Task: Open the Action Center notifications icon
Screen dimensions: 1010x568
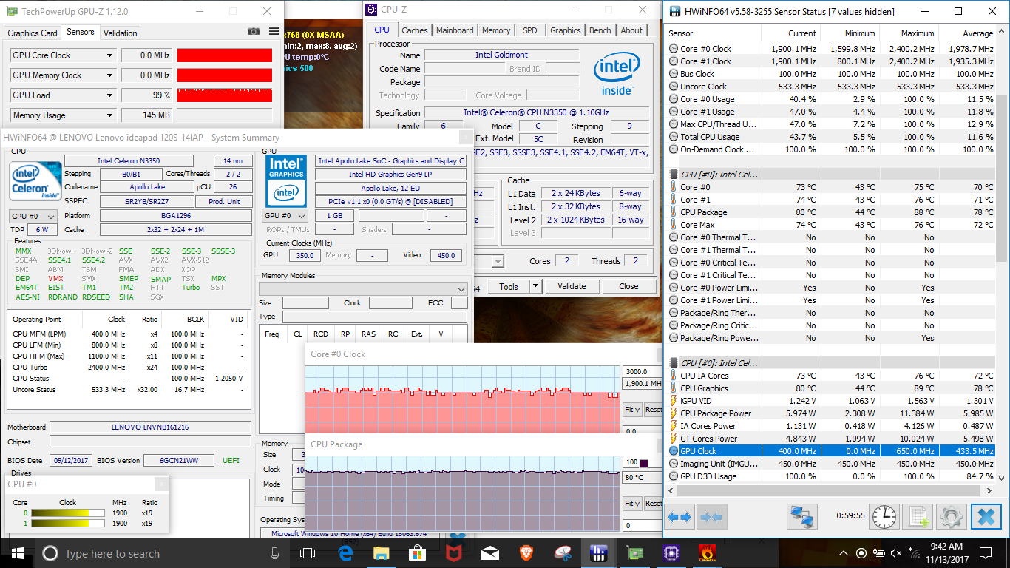Action: coord(985,553)
